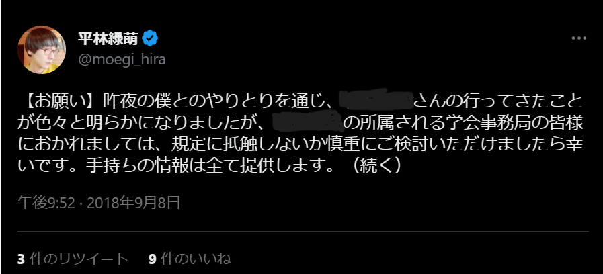Click the divider line above the counts
The height and width of the screenshot is (274, 603).
pyautogui.click(x=303, y=231)
